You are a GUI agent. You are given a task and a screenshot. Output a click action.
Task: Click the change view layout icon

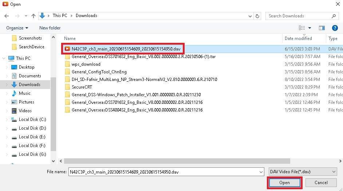(x=301, y=28)
